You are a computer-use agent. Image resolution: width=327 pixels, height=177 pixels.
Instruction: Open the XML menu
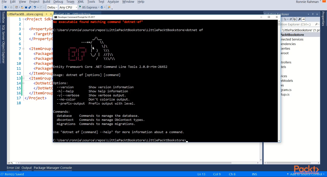81,2
